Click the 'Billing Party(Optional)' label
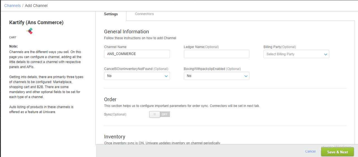This screenshot has height=157, width=358. 280,47
